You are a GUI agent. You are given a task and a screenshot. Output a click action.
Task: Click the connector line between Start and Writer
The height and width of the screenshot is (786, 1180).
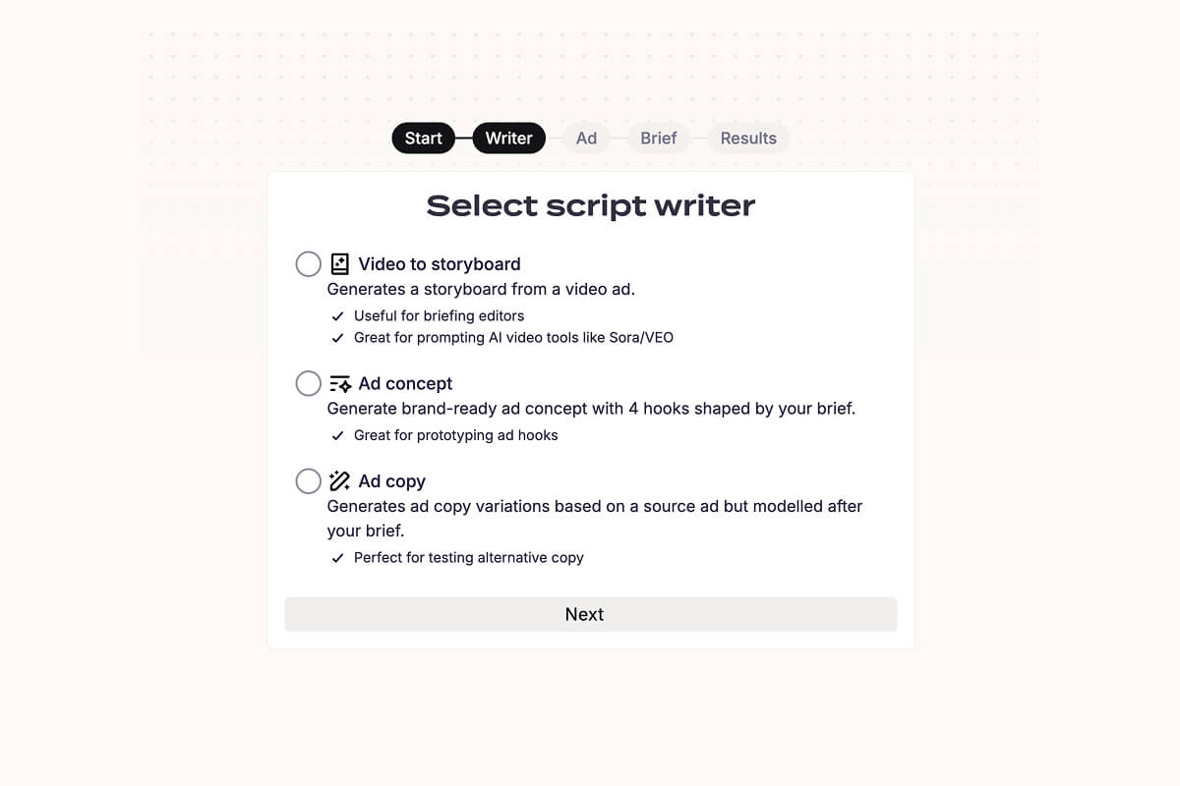point(463,138)
